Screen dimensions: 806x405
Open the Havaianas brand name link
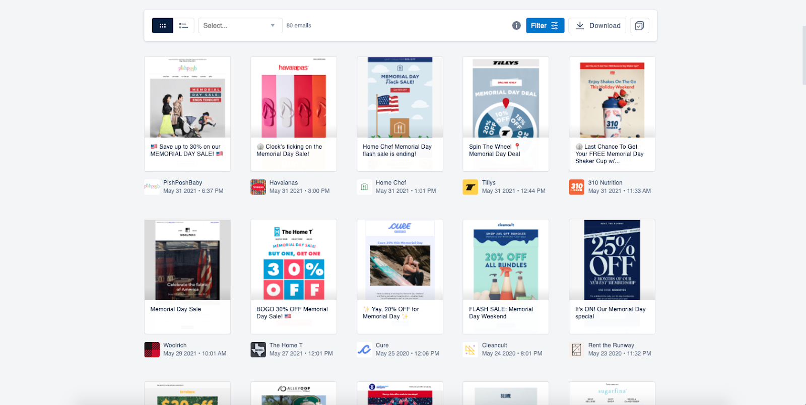[x=284, y=183]
